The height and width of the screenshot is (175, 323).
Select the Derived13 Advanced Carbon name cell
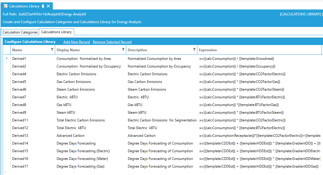pyautogui.click(x=20, y=136)
